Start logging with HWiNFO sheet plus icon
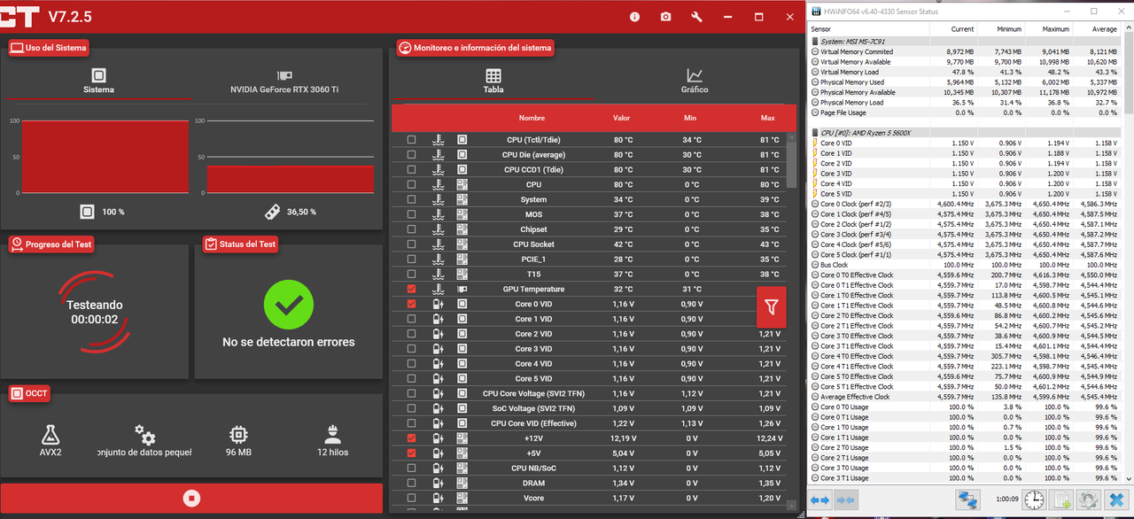Image resolution: width=1134 pixels, height=519 pixels. point(1061,500)
